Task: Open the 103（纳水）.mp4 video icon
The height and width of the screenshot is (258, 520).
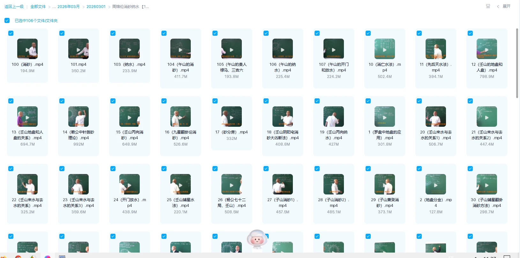Action: point(130,49)
